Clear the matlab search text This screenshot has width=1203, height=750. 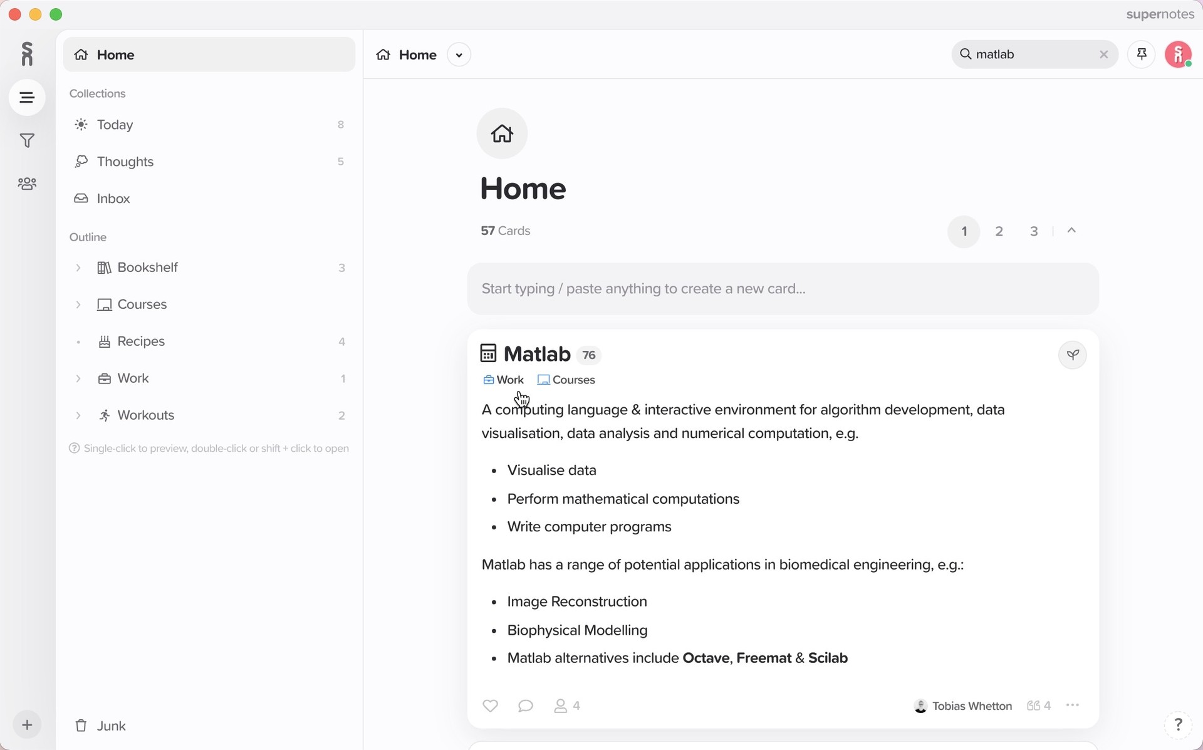click(x=1103, y=55)
